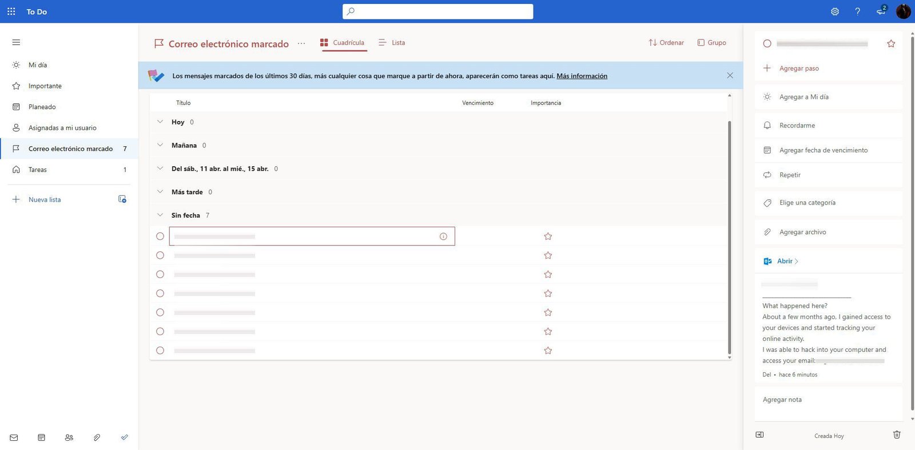
Task: Complete the task in the detail panel
Action: (767, 43)
